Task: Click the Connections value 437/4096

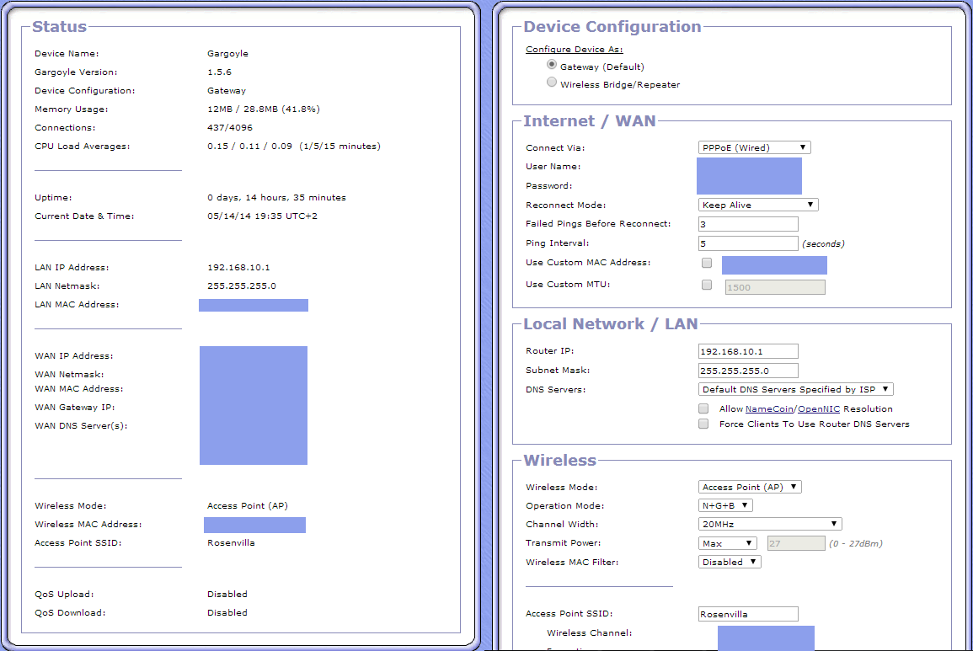Action: tap(230, 128)
